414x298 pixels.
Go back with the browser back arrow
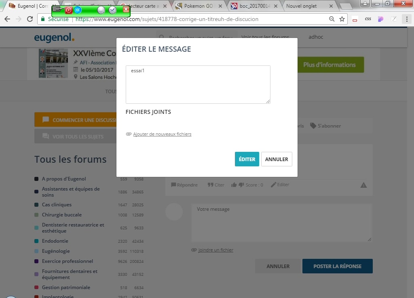click(x=7, y=19)
